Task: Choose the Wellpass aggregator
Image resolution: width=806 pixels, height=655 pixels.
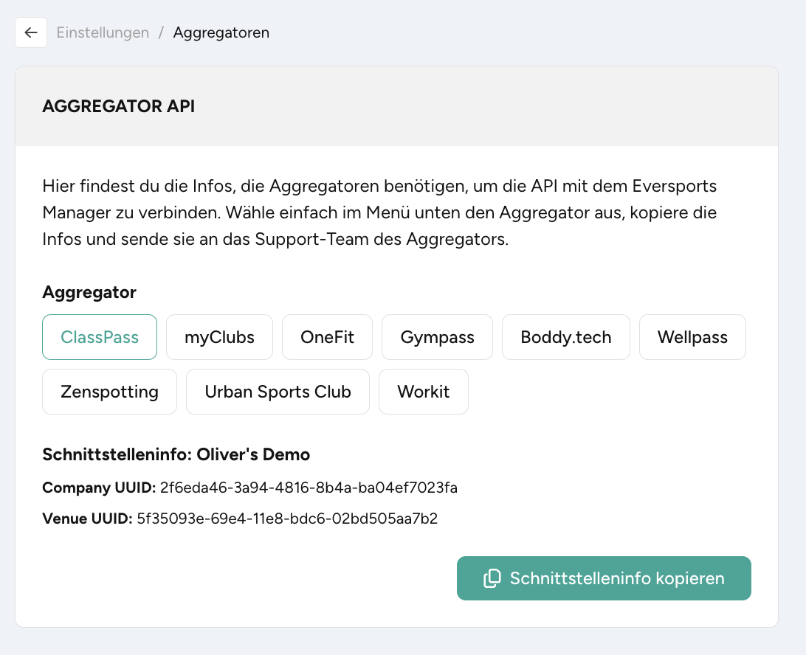Action: click(x=692, y=337)
